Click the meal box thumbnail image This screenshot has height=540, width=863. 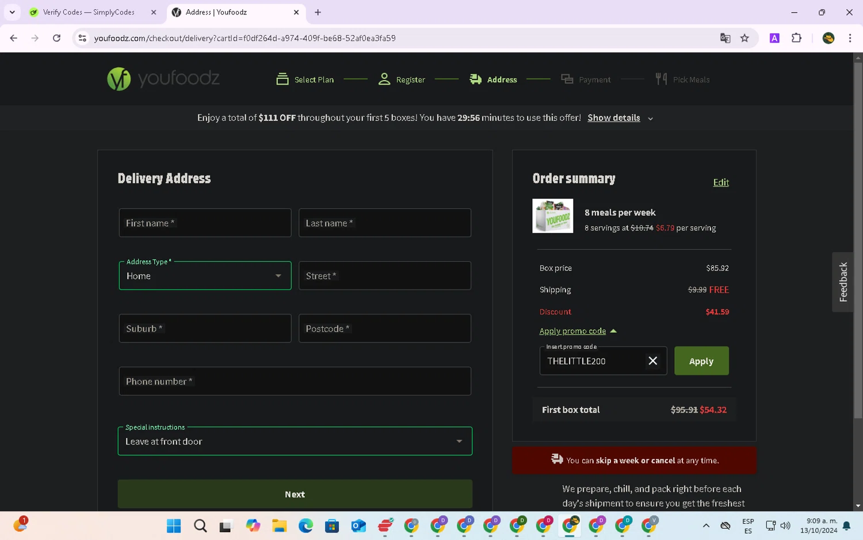[552, 216]
